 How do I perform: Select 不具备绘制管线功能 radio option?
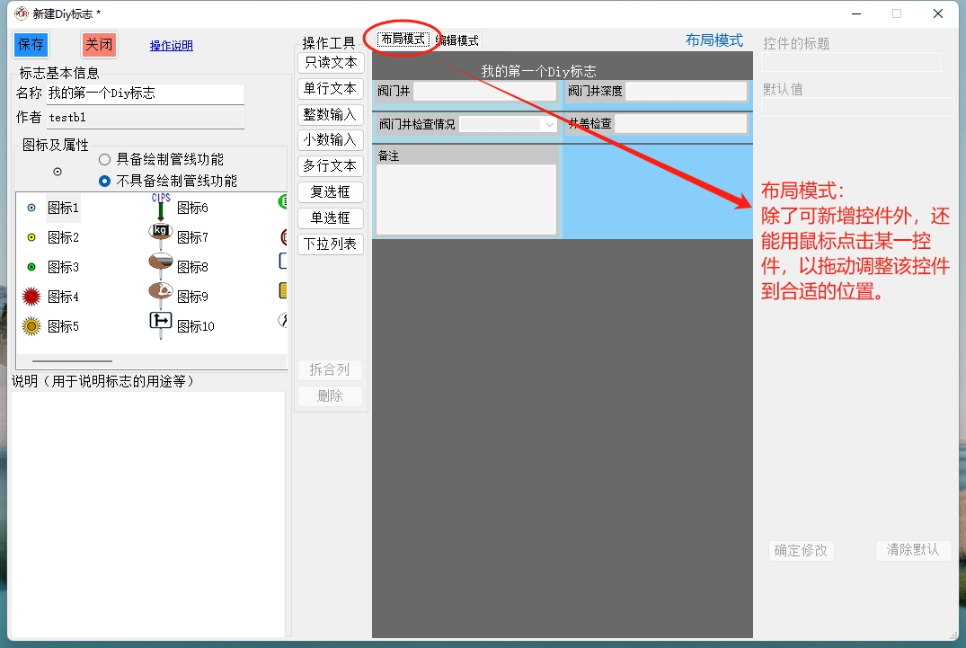pos(105,181)
